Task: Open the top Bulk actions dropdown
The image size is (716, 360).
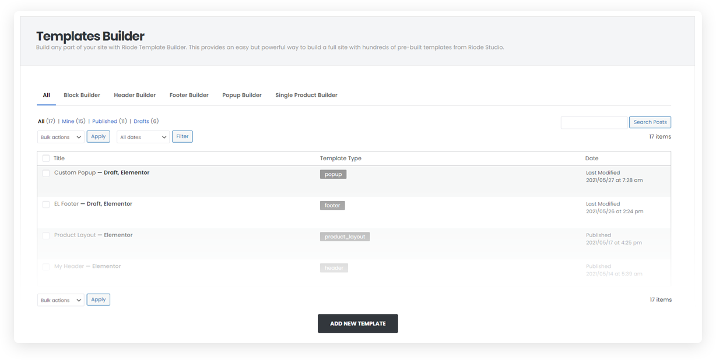Action: [x=61, y=137]
